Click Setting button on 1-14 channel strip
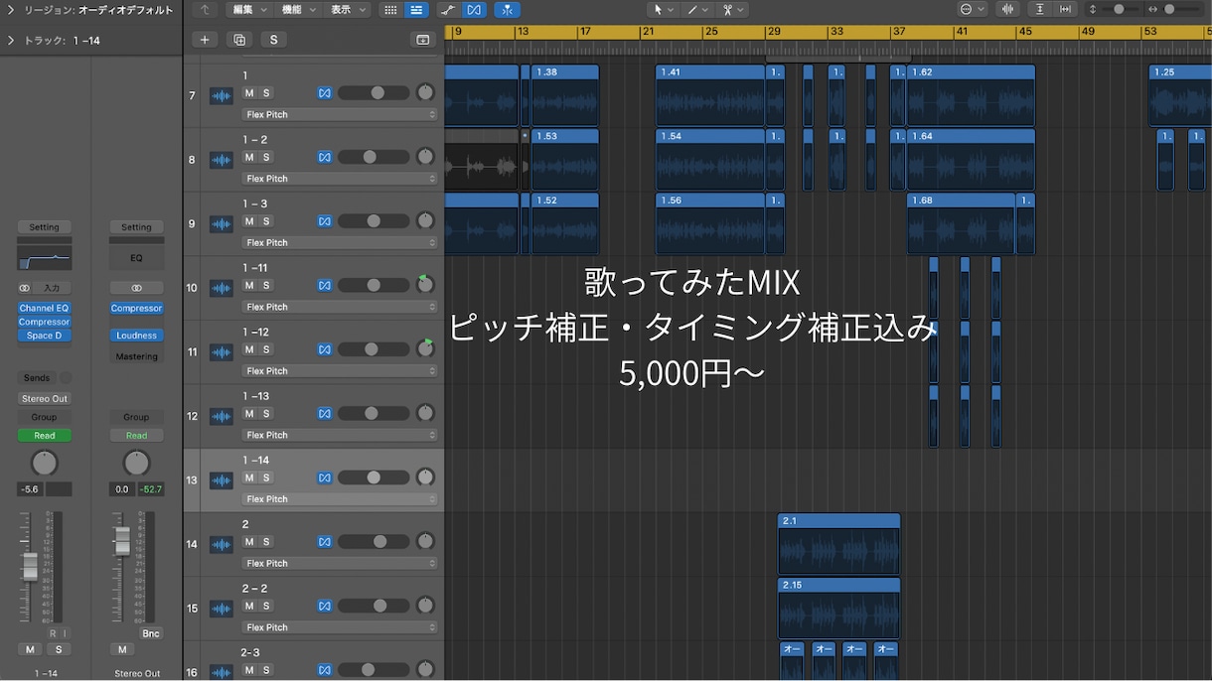This screenshot has width=1212, height=681. (x=44, y=227)
